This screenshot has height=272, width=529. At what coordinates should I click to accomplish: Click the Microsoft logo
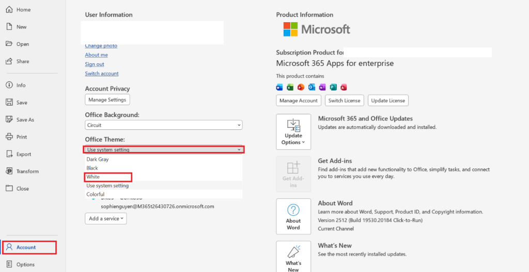pos(317,29)
